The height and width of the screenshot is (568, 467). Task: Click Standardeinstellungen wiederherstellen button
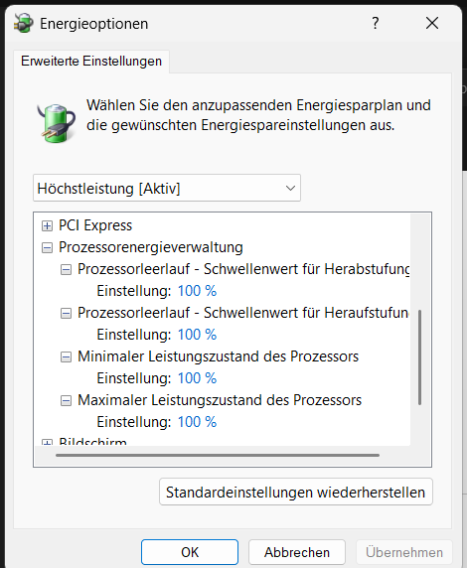click(x=296, y=492)
